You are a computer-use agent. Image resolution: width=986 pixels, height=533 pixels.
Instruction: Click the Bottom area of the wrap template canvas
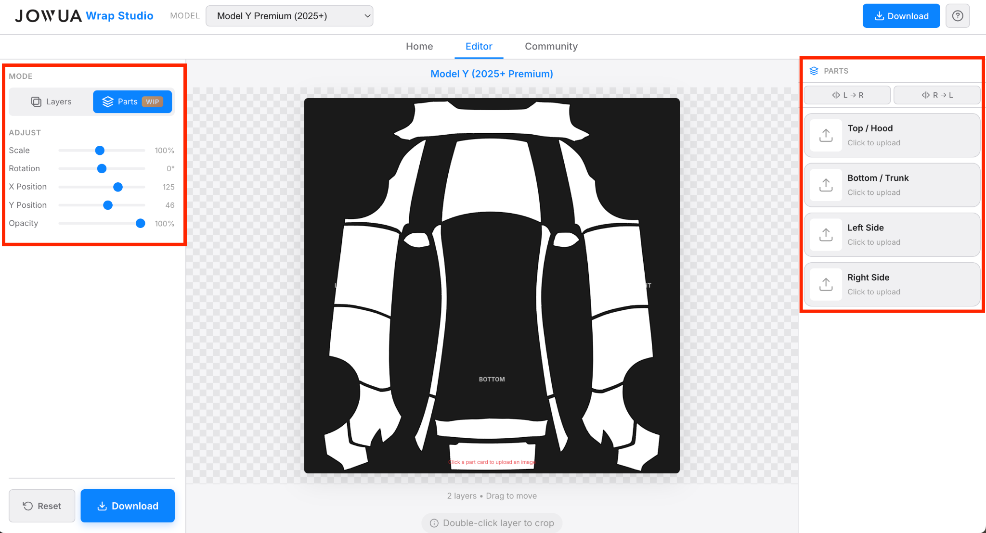click(492, 379)
